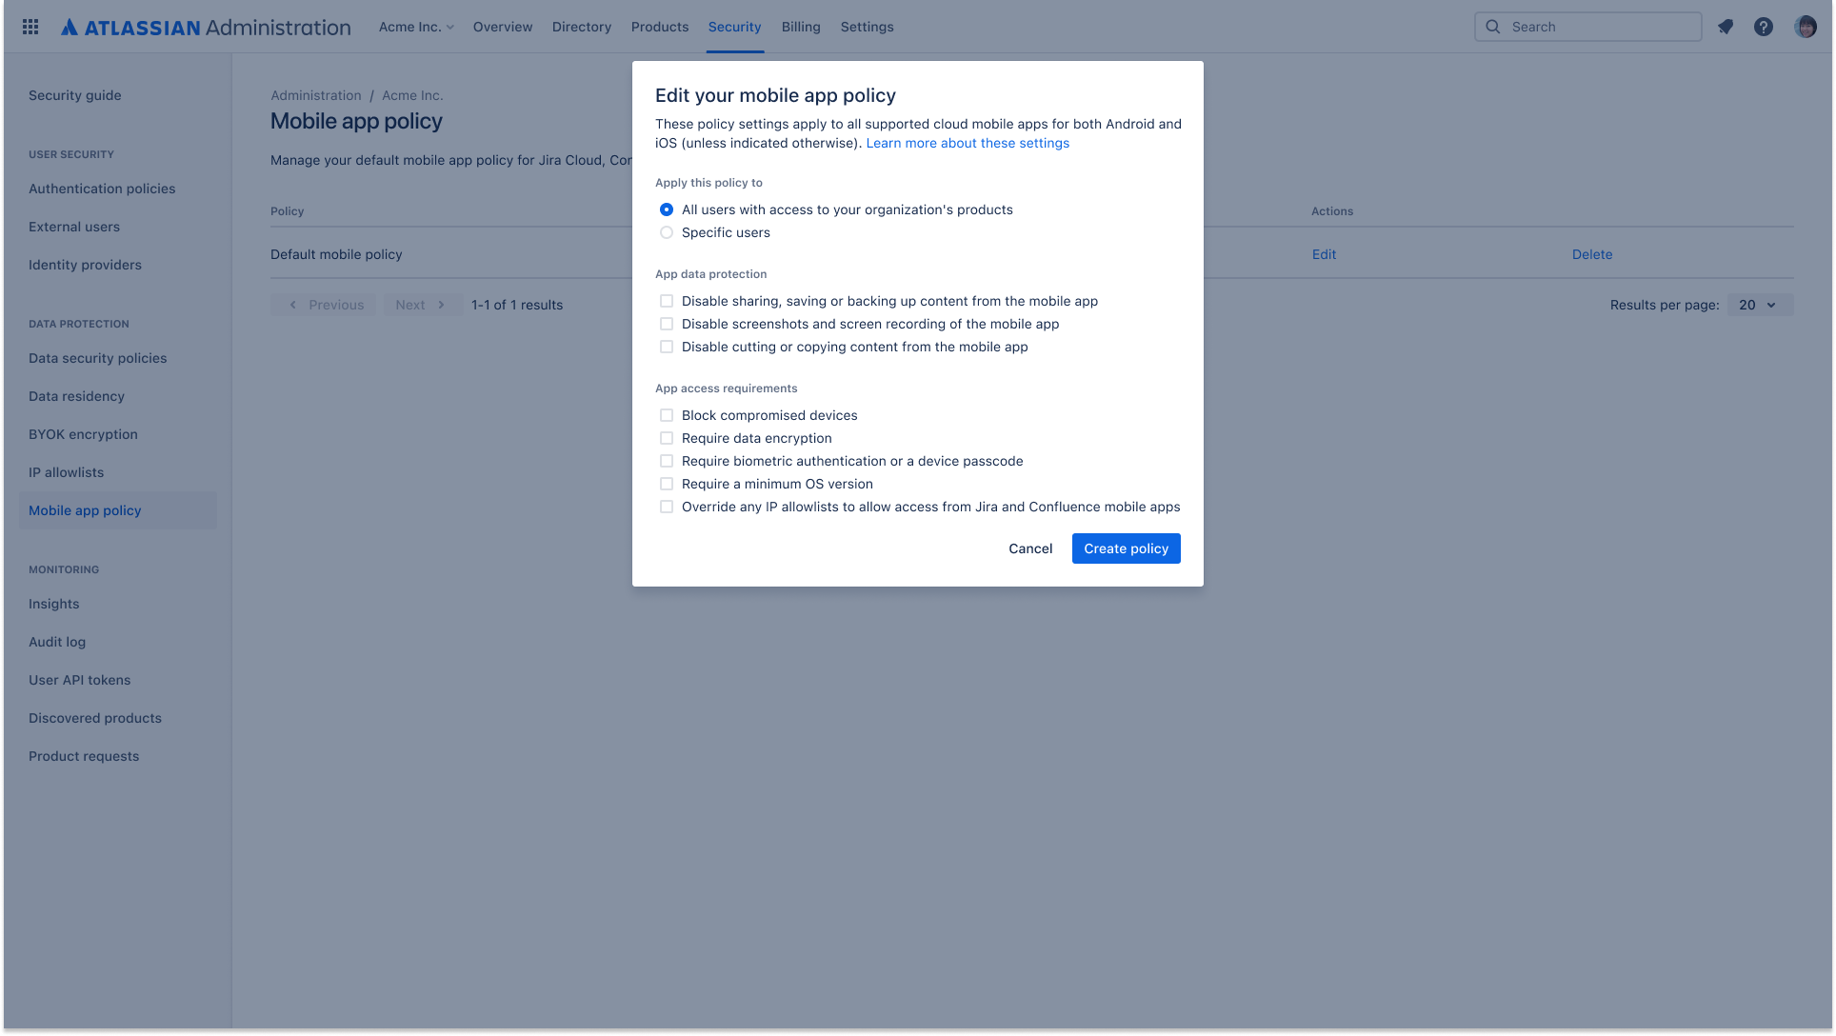Enable Require biometric authentication checkbox
The image size is (1836, 1036).
(666, 460)
